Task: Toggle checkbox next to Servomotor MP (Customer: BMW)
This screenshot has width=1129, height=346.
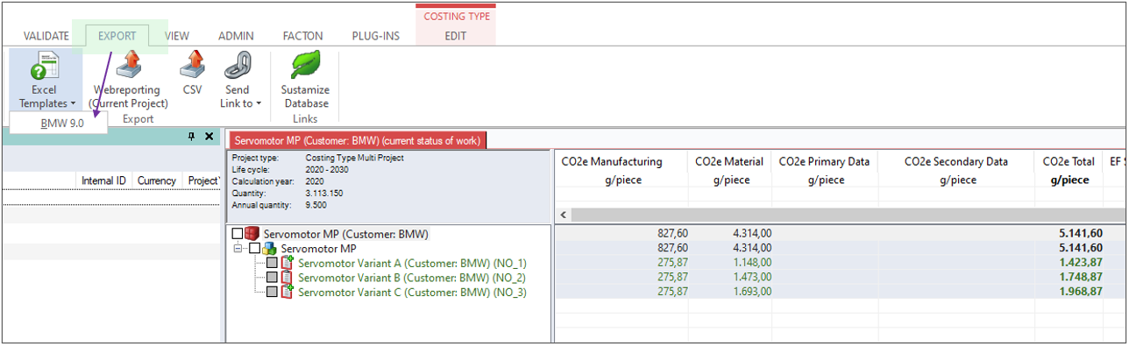Action: pyautogui.click(x=238, y=234)
